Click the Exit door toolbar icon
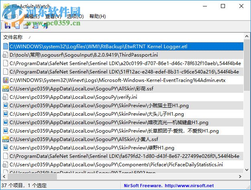 pyautogui.click(x=45, y=26)
